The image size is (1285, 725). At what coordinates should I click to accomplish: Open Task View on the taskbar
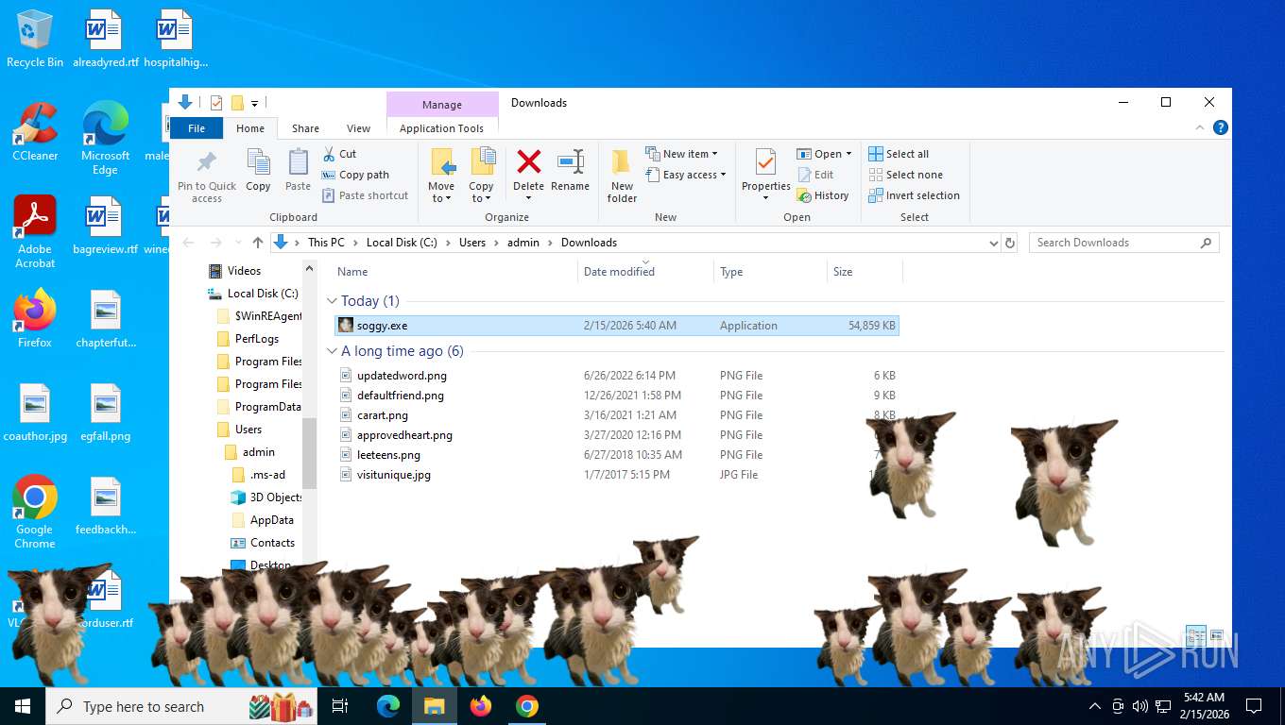tap(340, 706)
